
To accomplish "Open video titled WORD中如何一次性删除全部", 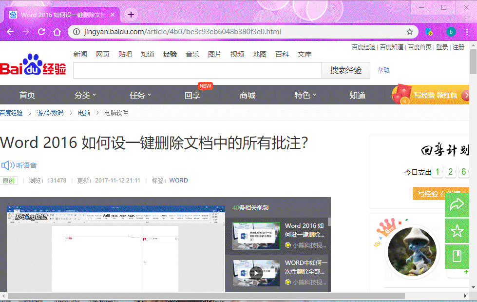I will [x=306, y=267].
